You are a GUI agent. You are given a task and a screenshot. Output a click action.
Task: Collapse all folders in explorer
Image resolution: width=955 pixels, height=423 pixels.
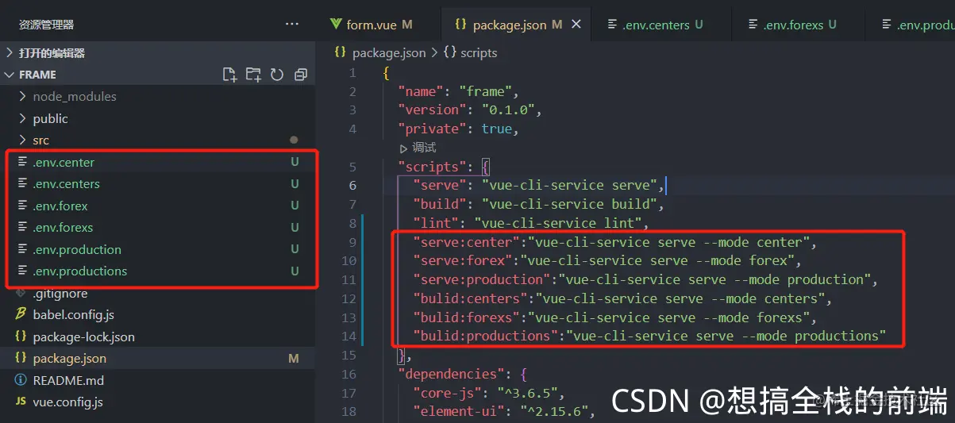(301, 75)
